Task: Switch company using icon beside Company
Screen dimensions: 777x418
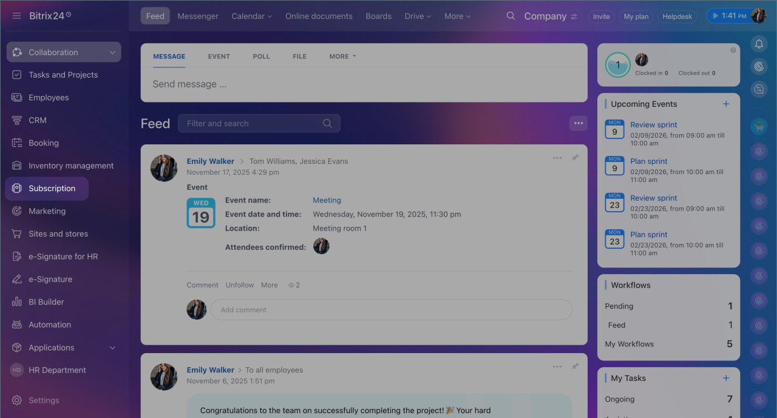Action: point(574,17)
